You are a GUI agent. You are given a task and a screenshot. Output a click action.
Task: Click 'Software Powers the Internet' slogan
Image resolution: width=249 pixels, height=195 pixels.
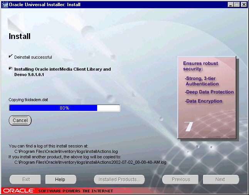click(x=76, y=191)
